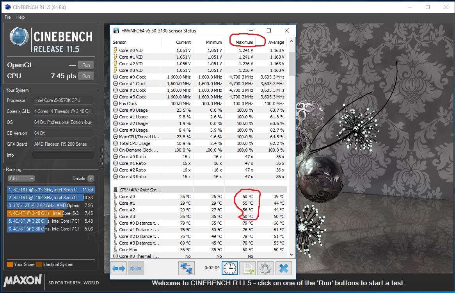
Task: Select the Core #3 Distance to TjMAX row
Action: [199, 243]
